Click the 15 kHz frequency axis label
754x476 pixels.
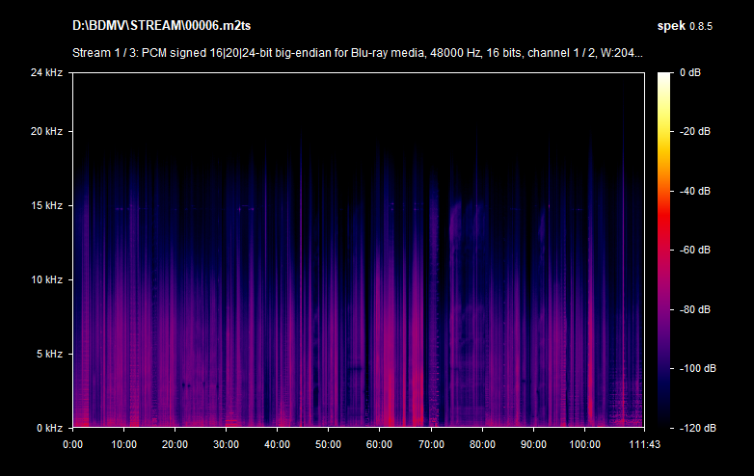(45, 205)
